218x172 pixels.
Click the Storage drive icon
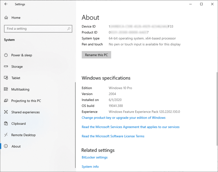coord(6,67)
